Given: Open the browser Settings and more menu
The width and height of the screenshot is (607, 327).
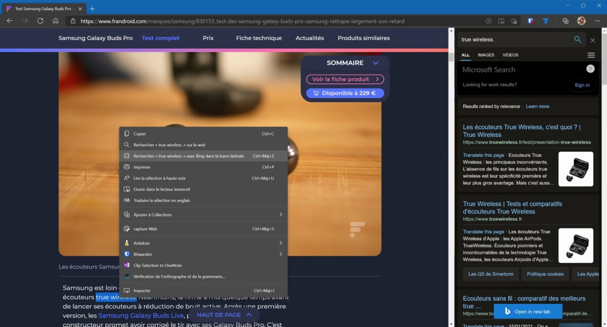Looking at the screenshot, I should click(x=598, y=21).
